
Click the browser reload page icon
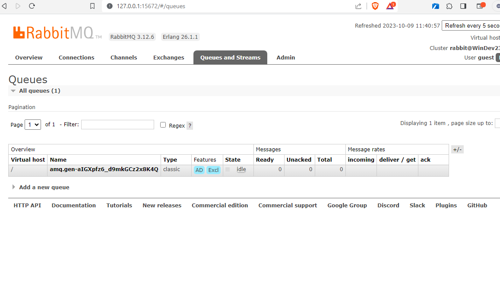tap(32, 6)
